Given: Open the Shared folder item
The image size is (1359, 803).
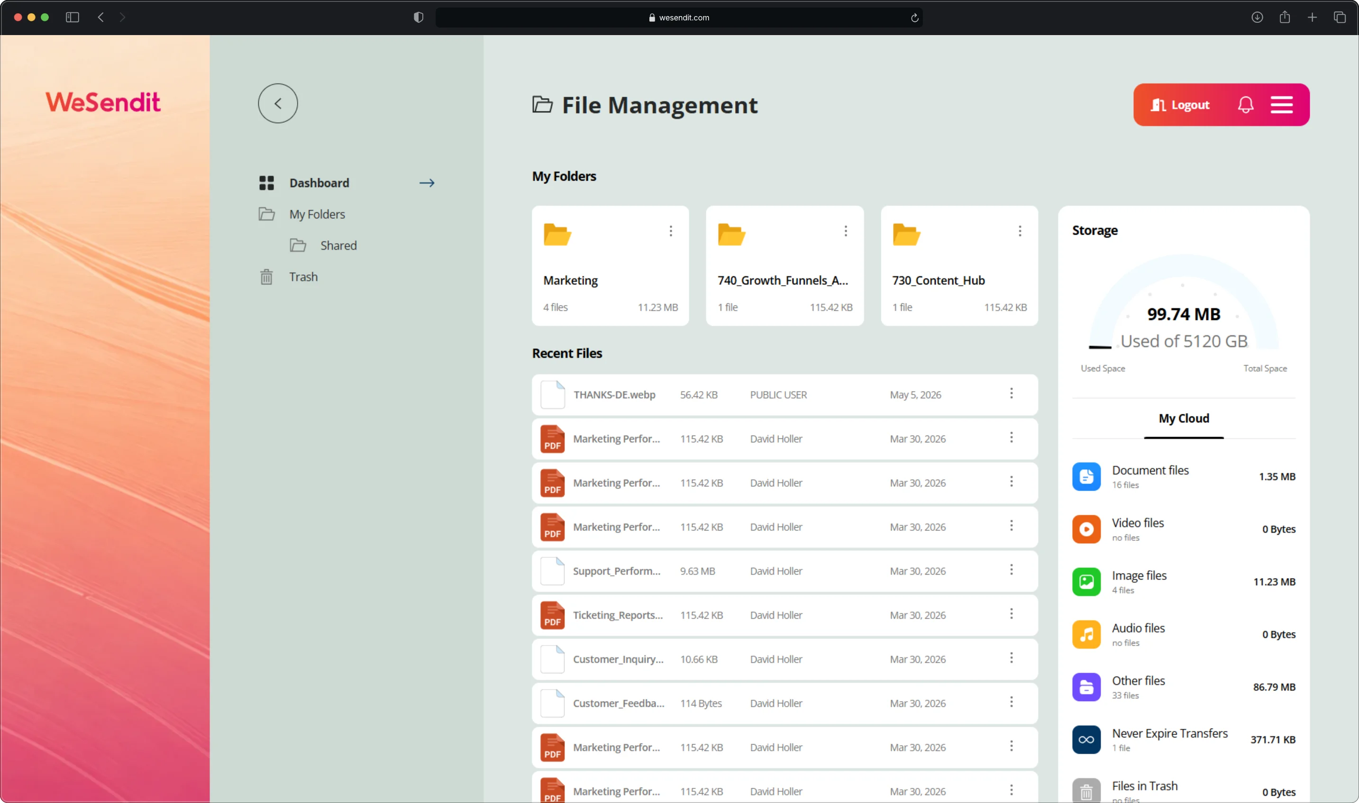Looking at the screenshot, I should pos(338,246).
